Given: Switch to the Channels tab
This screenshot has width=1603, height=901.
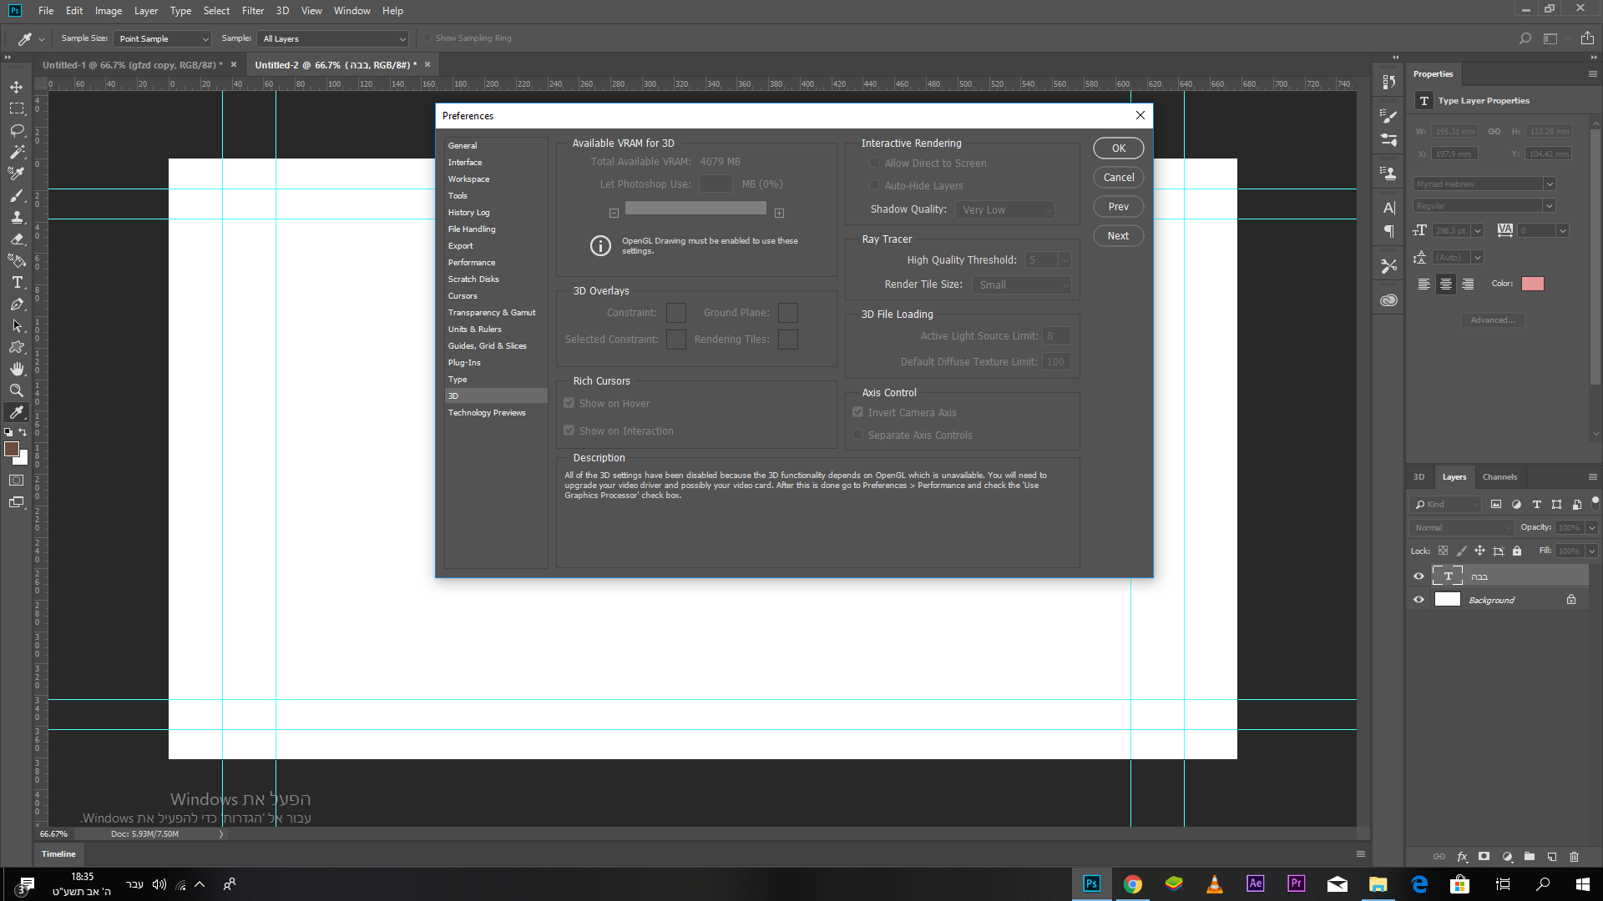Looking at the screenshot, I should pos(1499,477).
